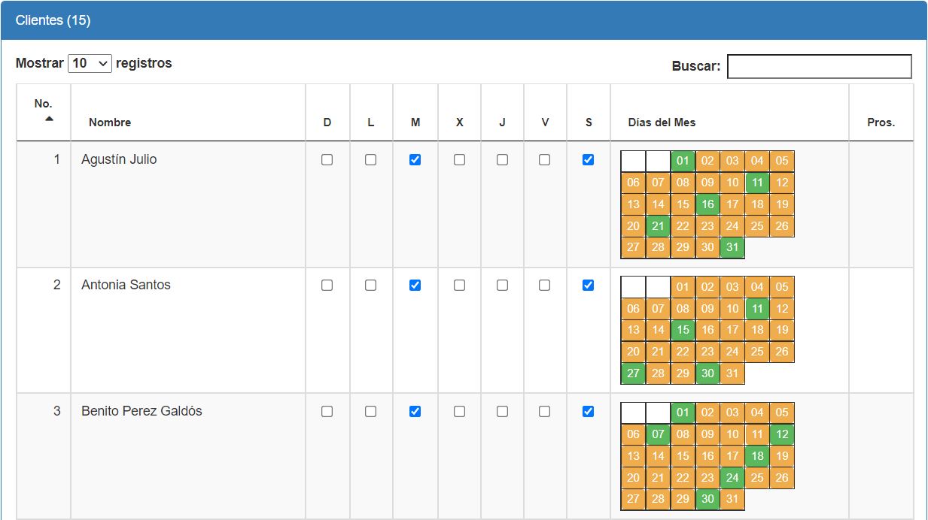
Task: Click green day 27 for Antonia Santos
Action: [x=633, y=373]
